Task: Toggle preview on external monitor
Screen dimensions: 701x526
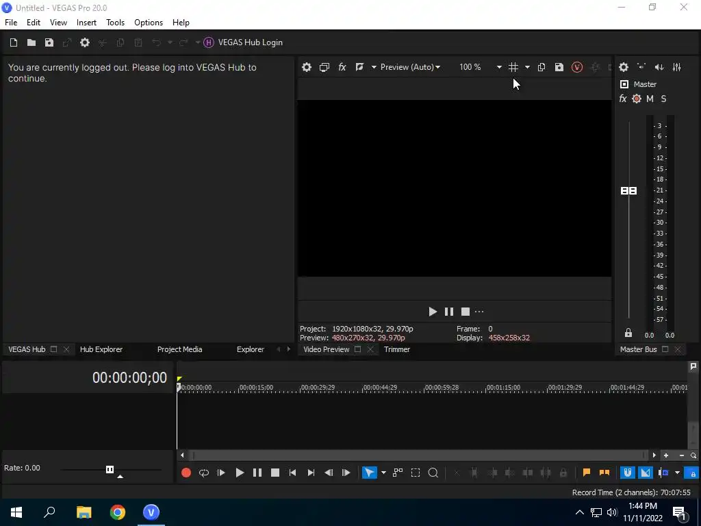Action: [324, 67]
